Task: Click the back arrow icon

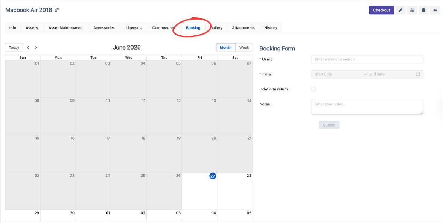Action: pos(435,10)
